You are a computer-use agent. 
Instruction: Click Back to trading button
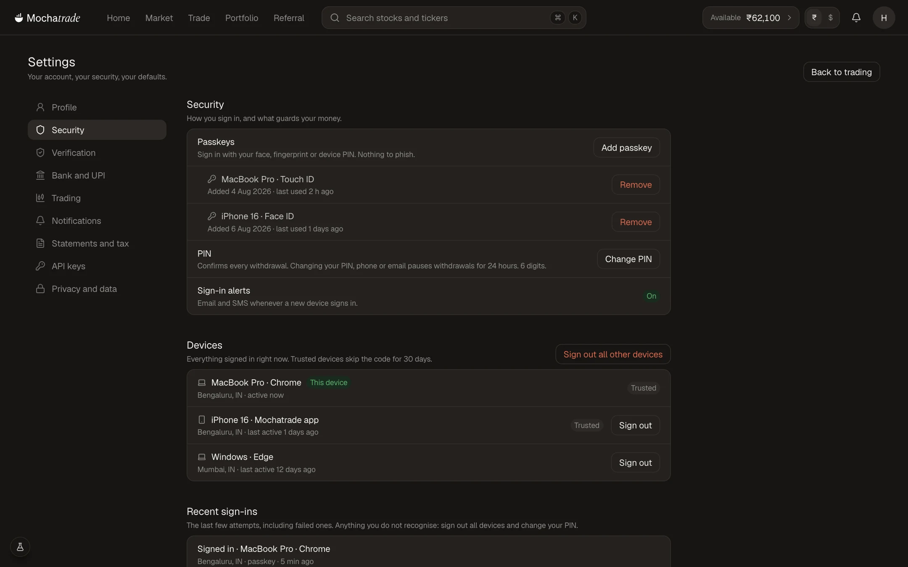[x=841, y=72]
